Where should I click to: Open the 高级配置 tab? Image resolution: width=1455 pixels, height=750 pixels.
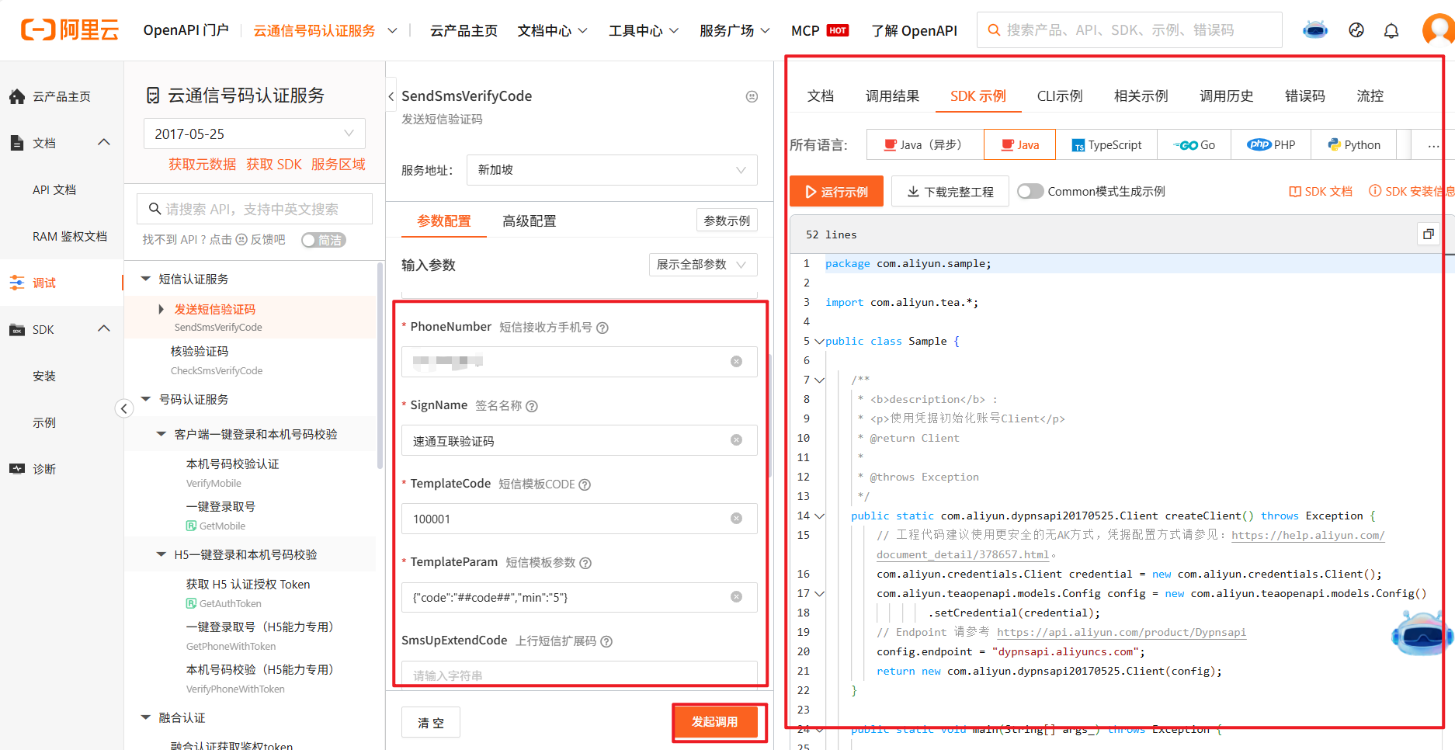pyautogui.click(x=530, y=221)
